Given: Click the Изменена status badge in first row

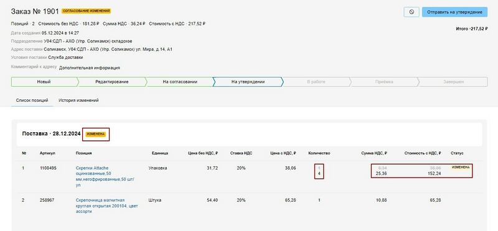Looking at the screenshot, I should tap(460, 167).
